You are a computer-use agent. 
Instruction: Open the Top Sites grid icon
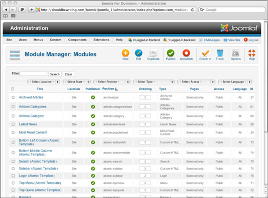pos(13,16)
